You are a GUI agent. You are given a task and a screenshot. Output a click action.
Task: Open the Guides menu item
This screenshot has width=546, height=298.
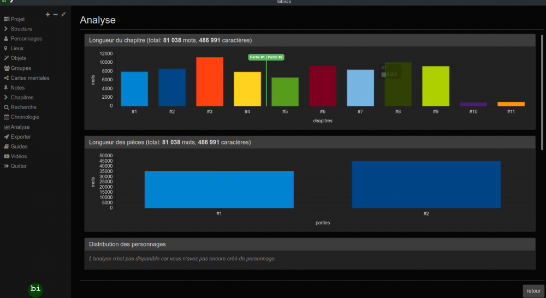pos(19,147)
